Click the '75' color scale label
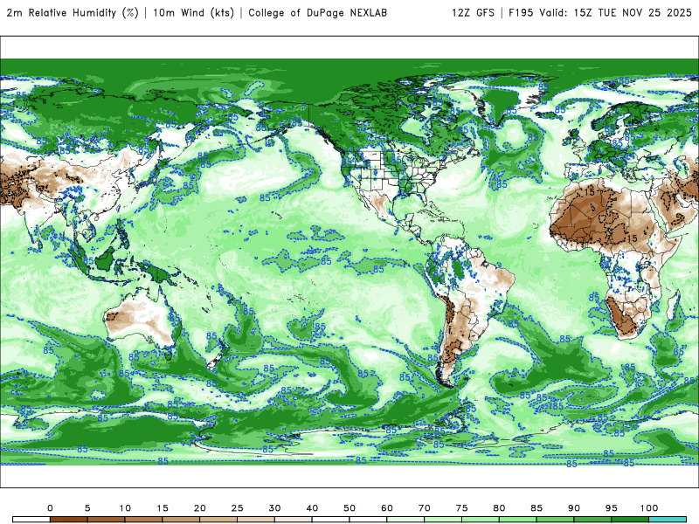Image resolution: width=699 pixels, height=524 pixels. click(462, 508)
